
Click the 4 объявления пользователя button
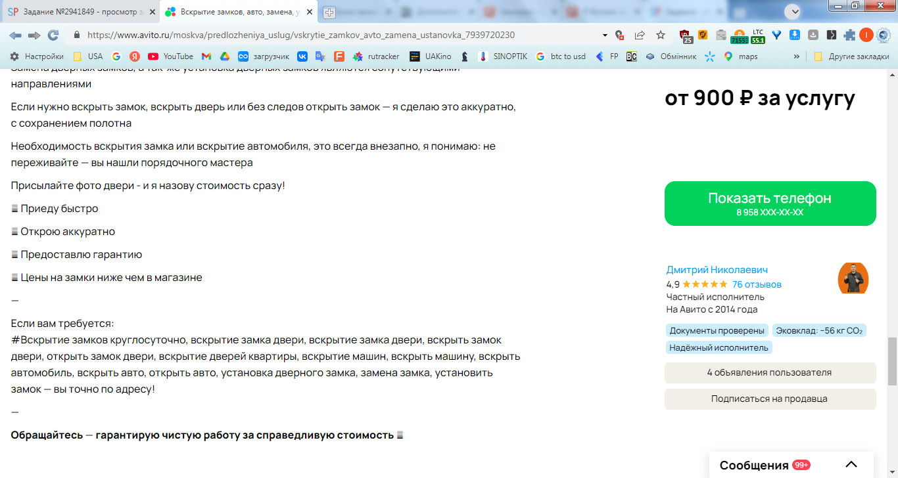770,372
